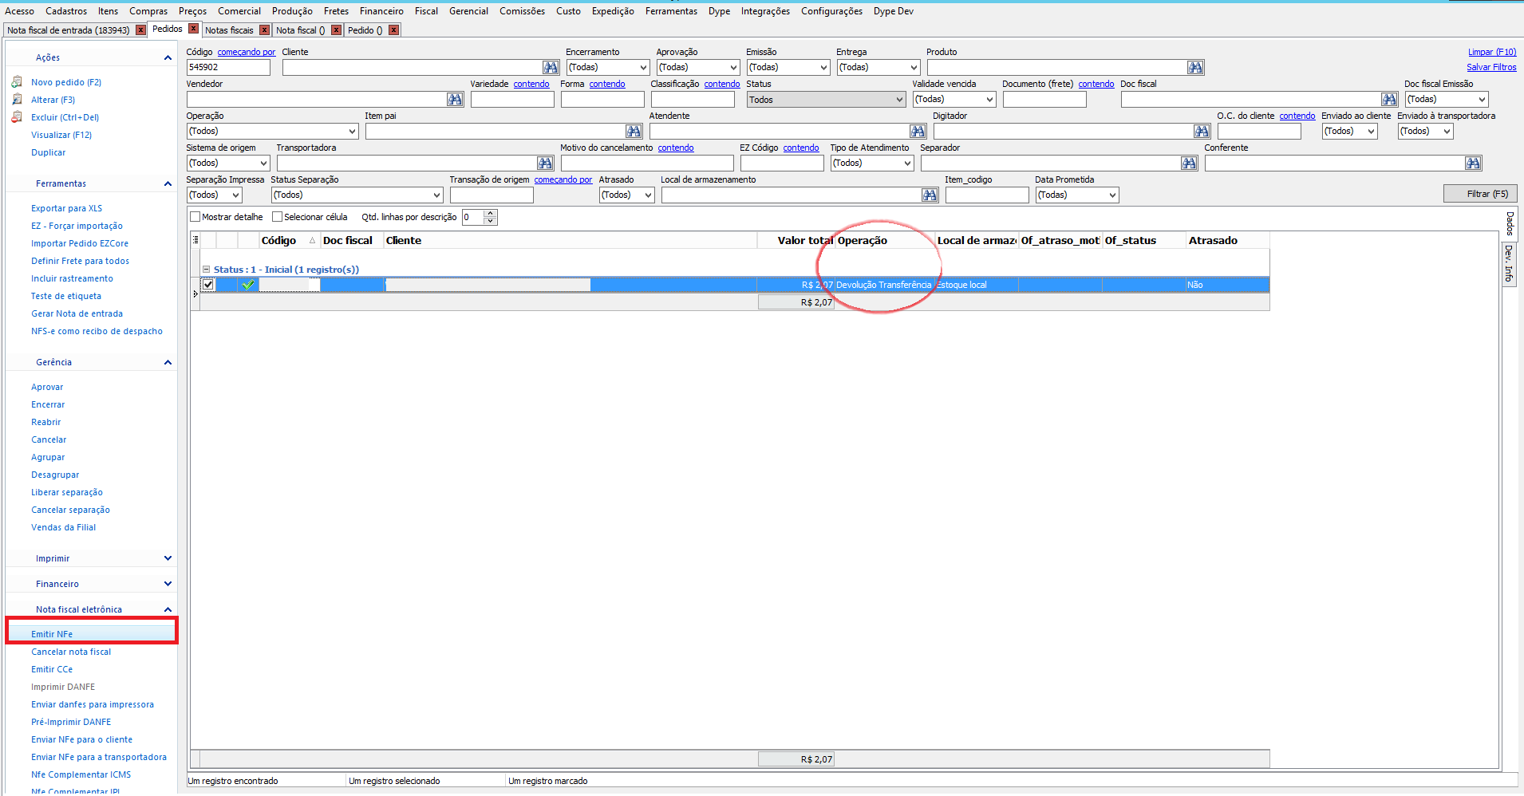
Task: Open the Dados side tab
Action: point(1509,223)
